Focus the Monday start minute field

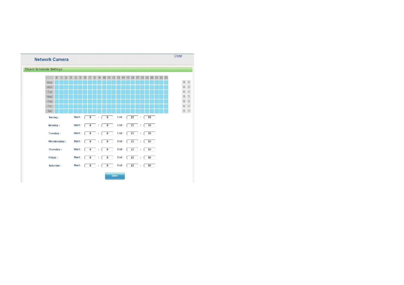click(x=107, y=125)
